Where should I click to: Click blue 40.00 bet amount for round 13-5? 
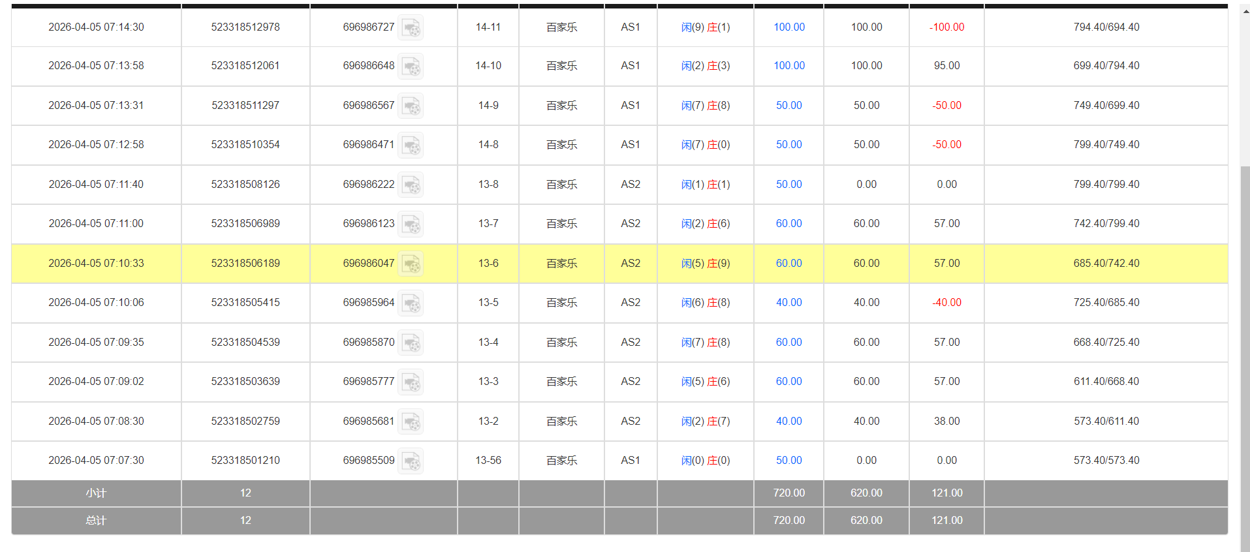coord(789,303)
